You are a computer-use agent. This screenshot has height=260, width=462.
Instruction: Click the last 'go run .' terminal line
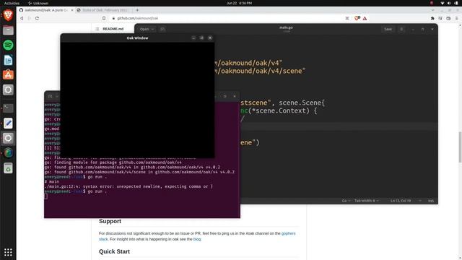76,191
